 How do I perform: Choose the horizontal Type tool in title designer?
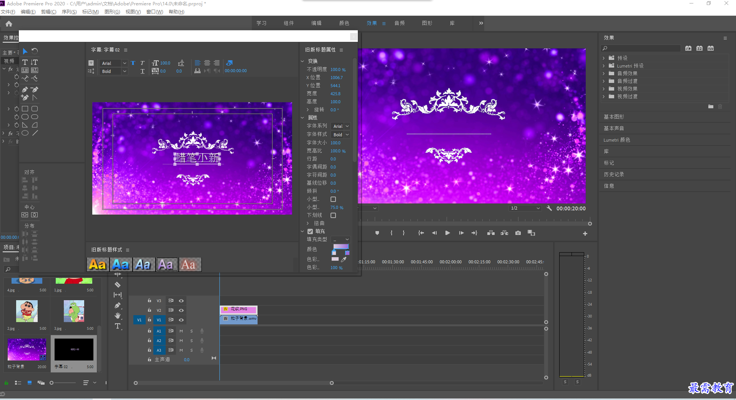point(25,62)
